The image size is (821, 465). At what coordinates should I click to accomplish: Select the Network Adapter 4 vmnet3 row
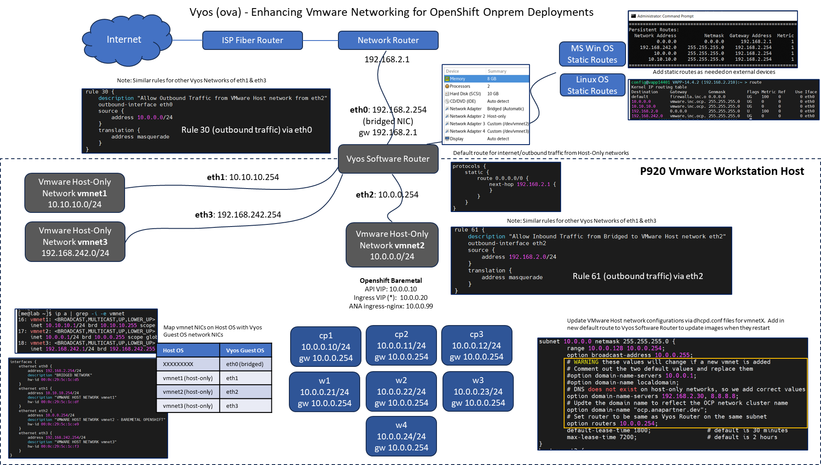(x=486, y=131)
